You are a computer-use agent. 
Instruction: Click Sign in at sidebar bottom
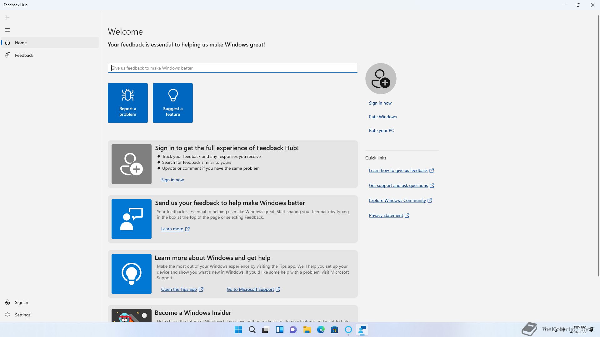coord(50,302)
